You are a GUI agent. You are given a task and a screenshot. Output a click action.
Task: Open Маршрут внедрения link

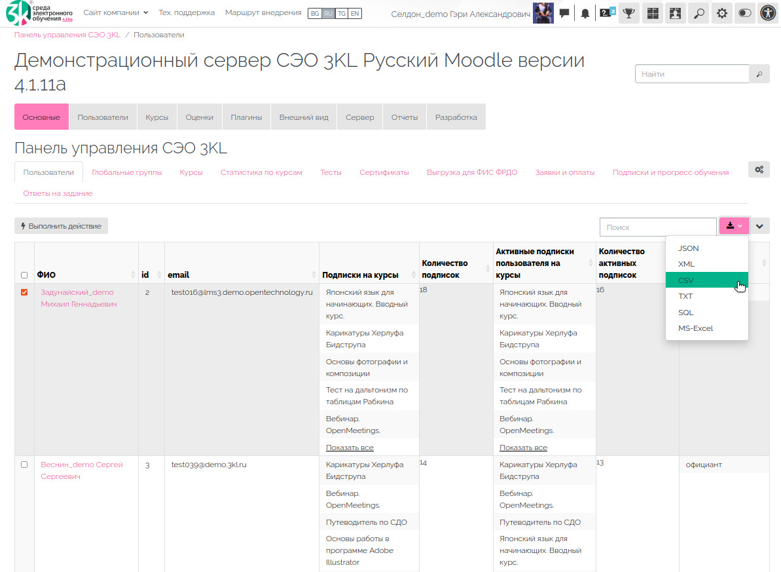(x=263, y=12)
